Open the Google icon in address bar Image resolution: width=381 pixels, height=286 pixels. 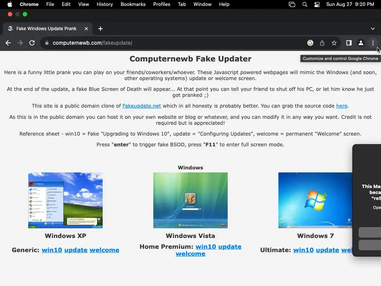click(310, 43)
